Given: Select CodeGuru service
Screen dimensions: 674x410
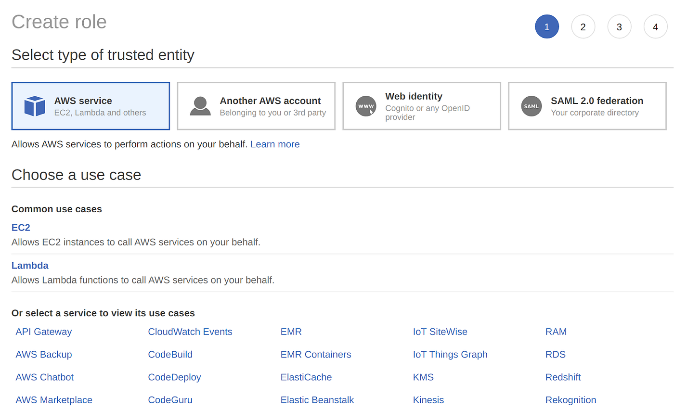Looking at the screenshot, I should 170,400.
